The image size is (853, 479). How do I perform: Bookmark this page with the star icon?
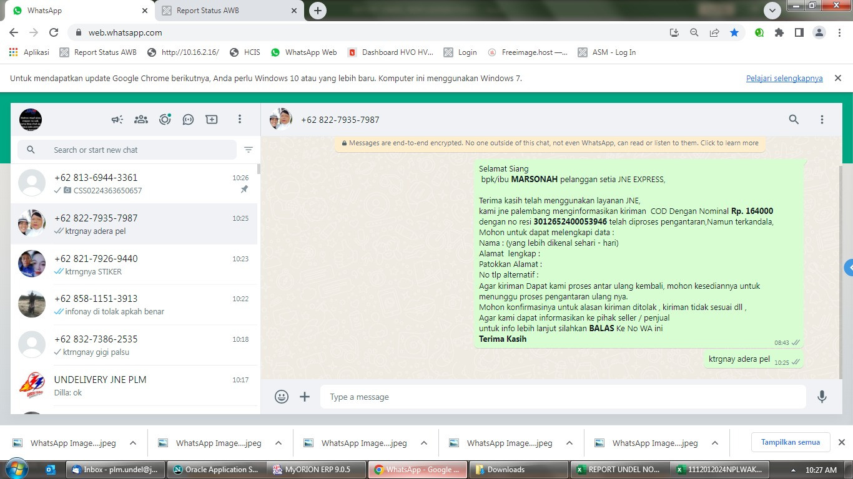(734, 32)
